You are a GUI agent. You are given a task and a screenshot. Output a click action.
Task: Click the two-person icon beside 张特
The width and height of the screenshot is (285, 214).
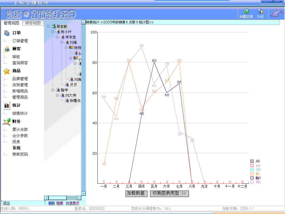(71, 47)
